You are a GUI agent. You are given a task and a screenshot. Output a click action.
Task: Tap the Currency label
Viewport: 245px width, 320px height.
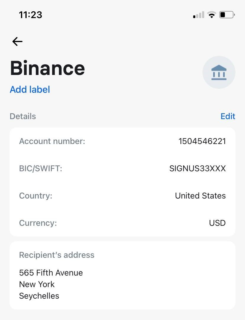click(x=38, y=223)
